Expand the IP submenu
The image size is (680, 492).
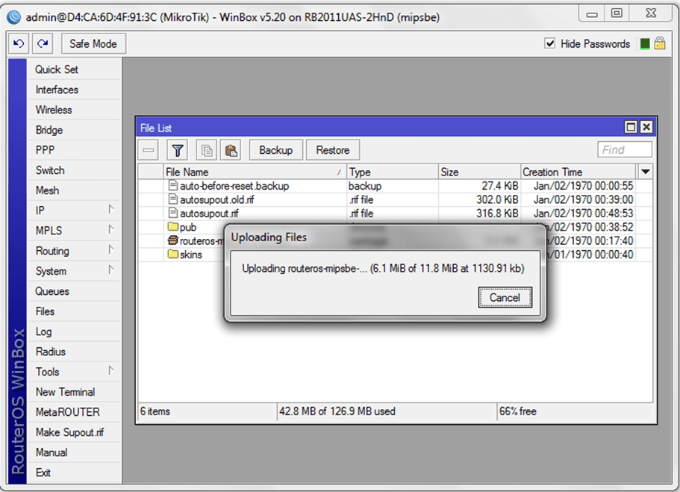click(111, 210)
